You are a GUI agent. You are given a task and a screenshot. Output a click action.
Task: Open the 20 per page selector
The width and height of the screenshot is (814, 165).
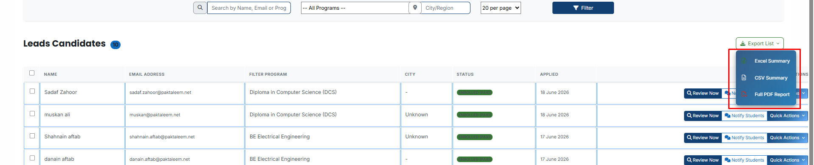(501, 8)
